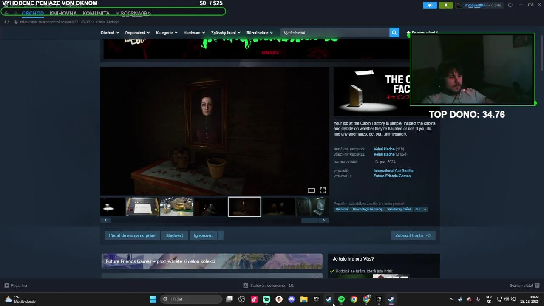Open recent reviews Velmi kladné (118)

coord(389,149)
